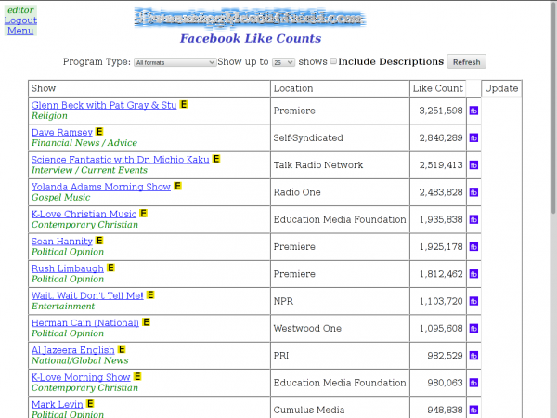Screen dimensions: 557x418
Task: Click the Logout link
Action: (20, 20)
